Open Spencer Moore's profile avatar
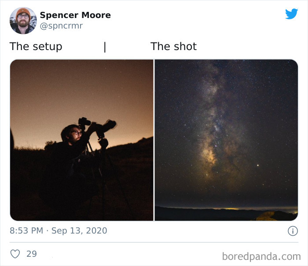 (23, 21)
